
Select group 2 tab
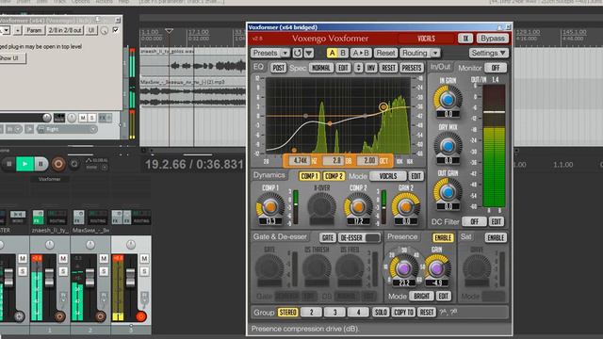[x=311, y=312]
